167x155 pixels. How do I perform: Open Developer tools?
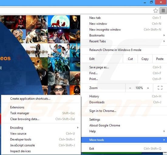pos(41,139)
